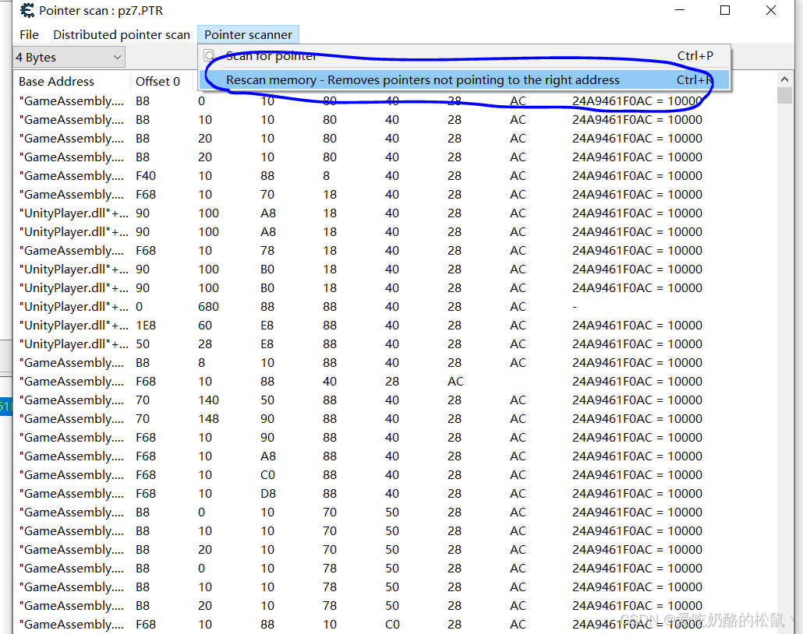Minimize the Pointer scan window
803x634 pixels.
point(680,10)
